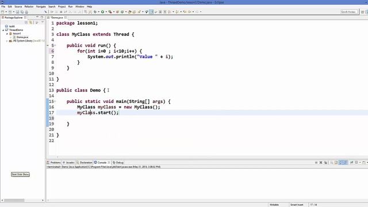Click the word Thread on line 3
368x207 pixels.
coord(121,34)
